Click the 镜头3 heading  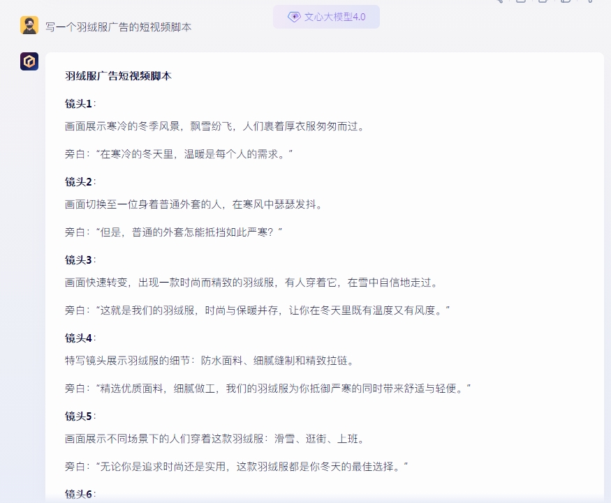pyautogui.click(x=80, y=260)
